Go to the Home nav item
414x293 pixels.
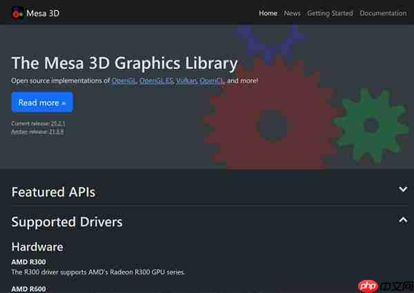click(x=268, y=13)
